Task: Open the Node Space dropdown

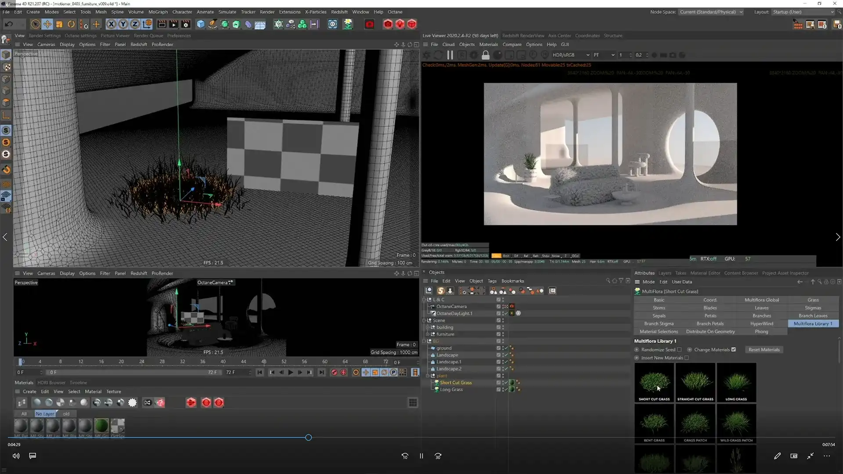Action: (x=711, y=12)
